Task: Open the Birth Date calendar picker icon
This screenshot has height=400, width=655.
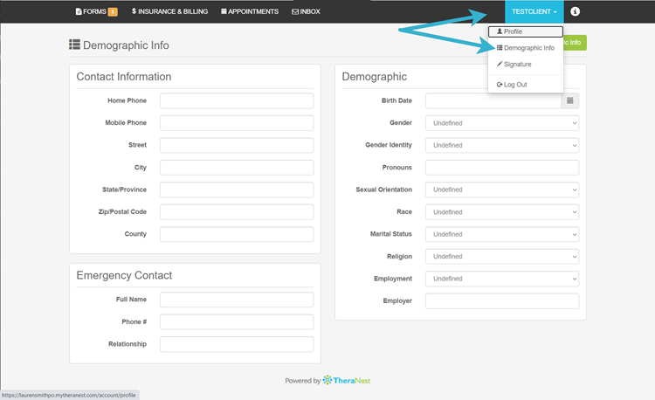Action: (569, 101)
